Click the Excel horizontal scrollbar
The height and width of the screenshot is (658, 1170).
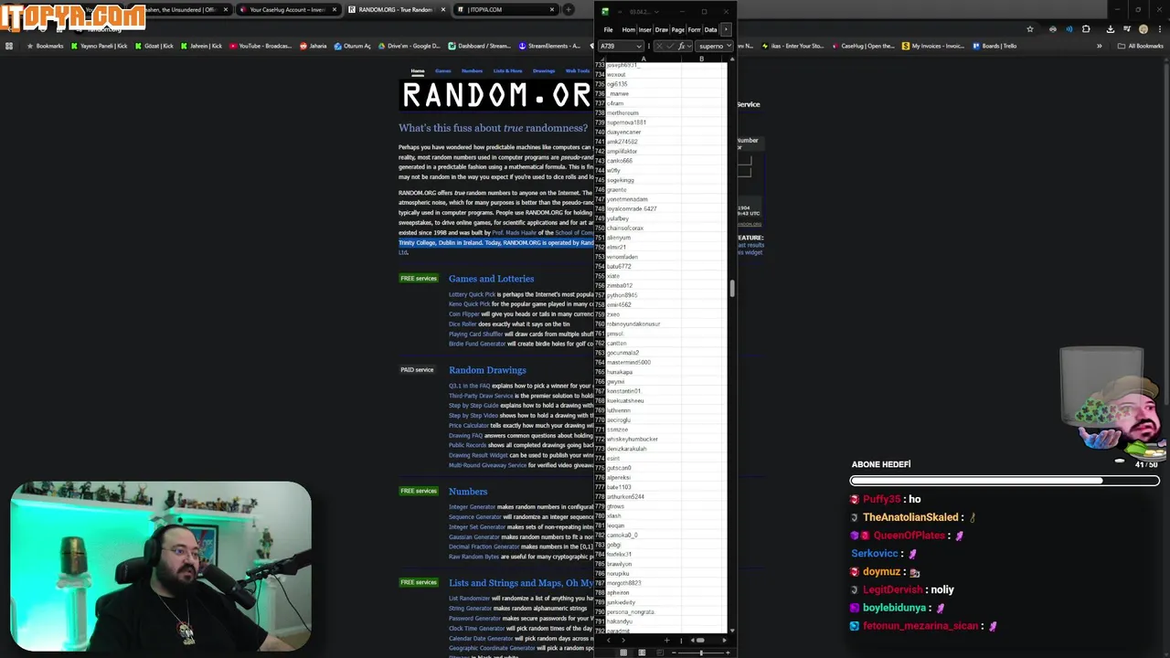699,641
